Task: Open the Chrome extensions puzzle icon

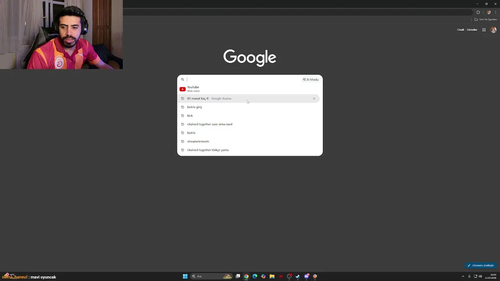Action: 478,12
